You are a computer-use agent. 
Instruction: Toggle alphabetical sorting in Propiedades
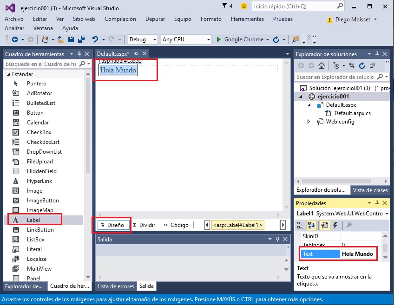(312, 225)
